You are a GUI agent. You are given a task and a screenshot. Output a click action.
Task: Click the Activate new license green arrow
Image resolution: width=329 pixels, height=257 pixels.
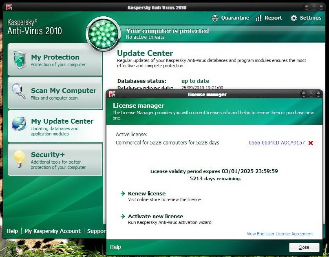coord(123,216)
